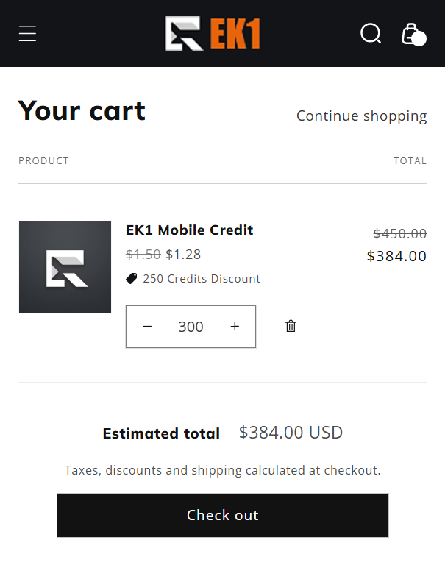Follow the Continue shopping link

pos(361,116)
